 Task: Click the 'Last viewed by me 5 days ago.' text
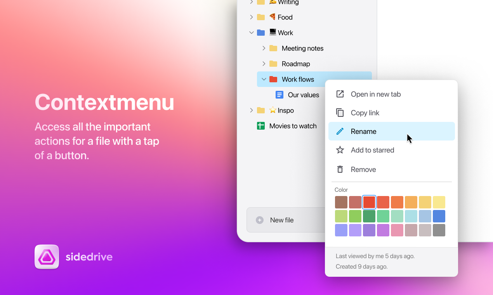[375, 256]
